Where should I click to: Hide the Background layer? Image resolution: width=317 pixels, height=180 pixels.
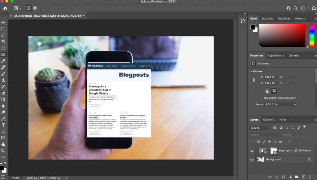click(251, 159)
